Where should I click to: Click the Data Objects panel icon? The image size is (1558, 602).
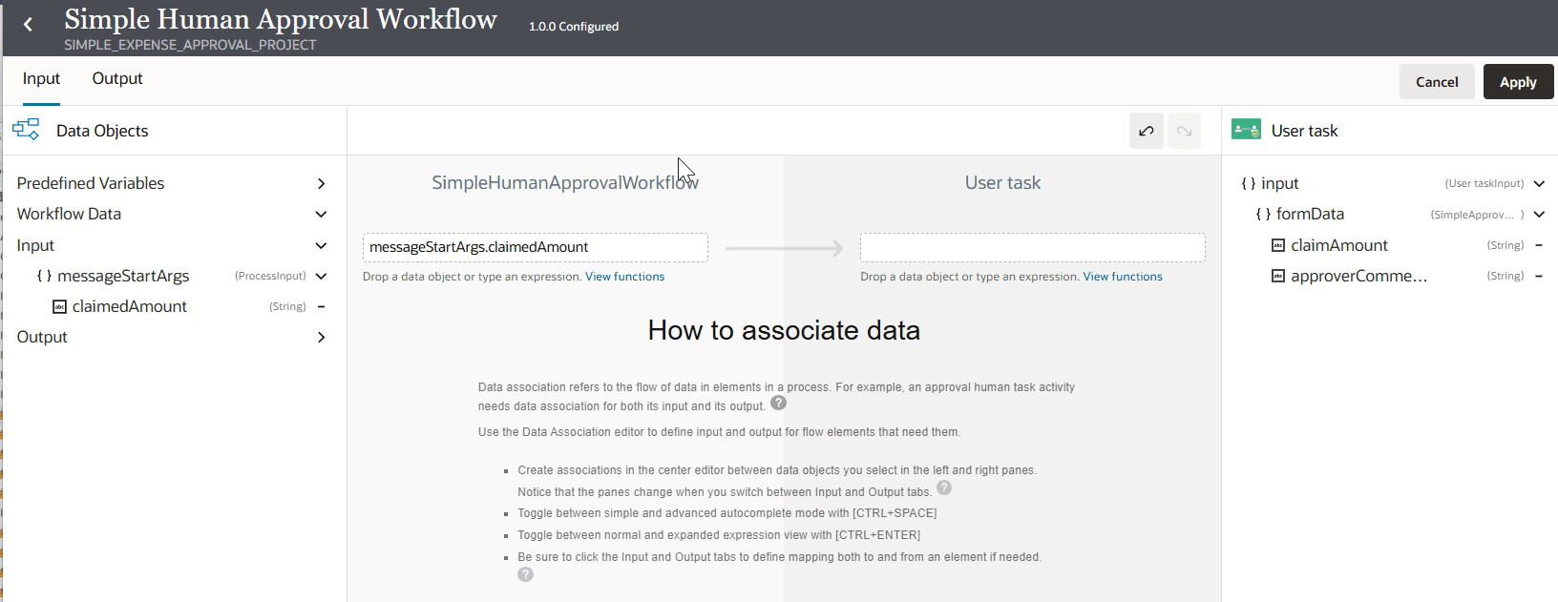(26, 130)
